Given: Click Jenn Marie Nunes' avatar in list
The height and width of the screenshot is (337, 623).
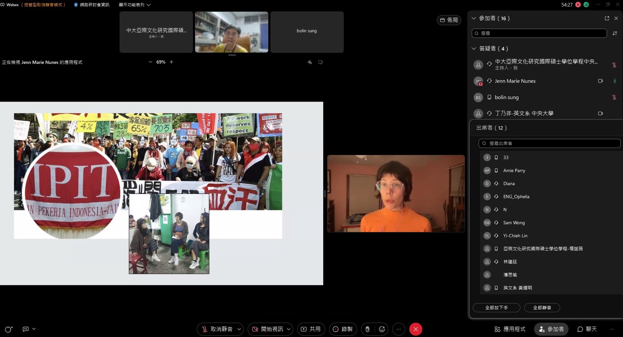Looking at the screenshot, I should click(478, 81).
